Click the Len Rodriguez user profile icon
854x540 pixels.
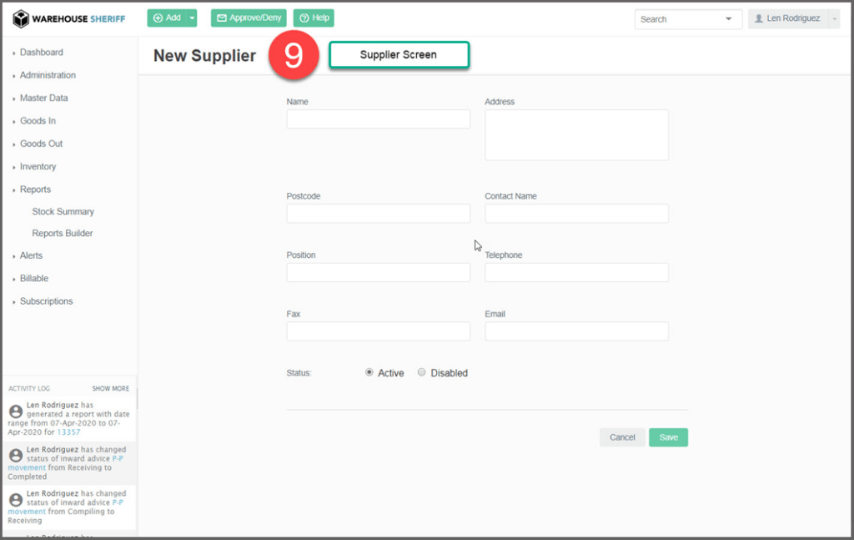tap(758, 18)
